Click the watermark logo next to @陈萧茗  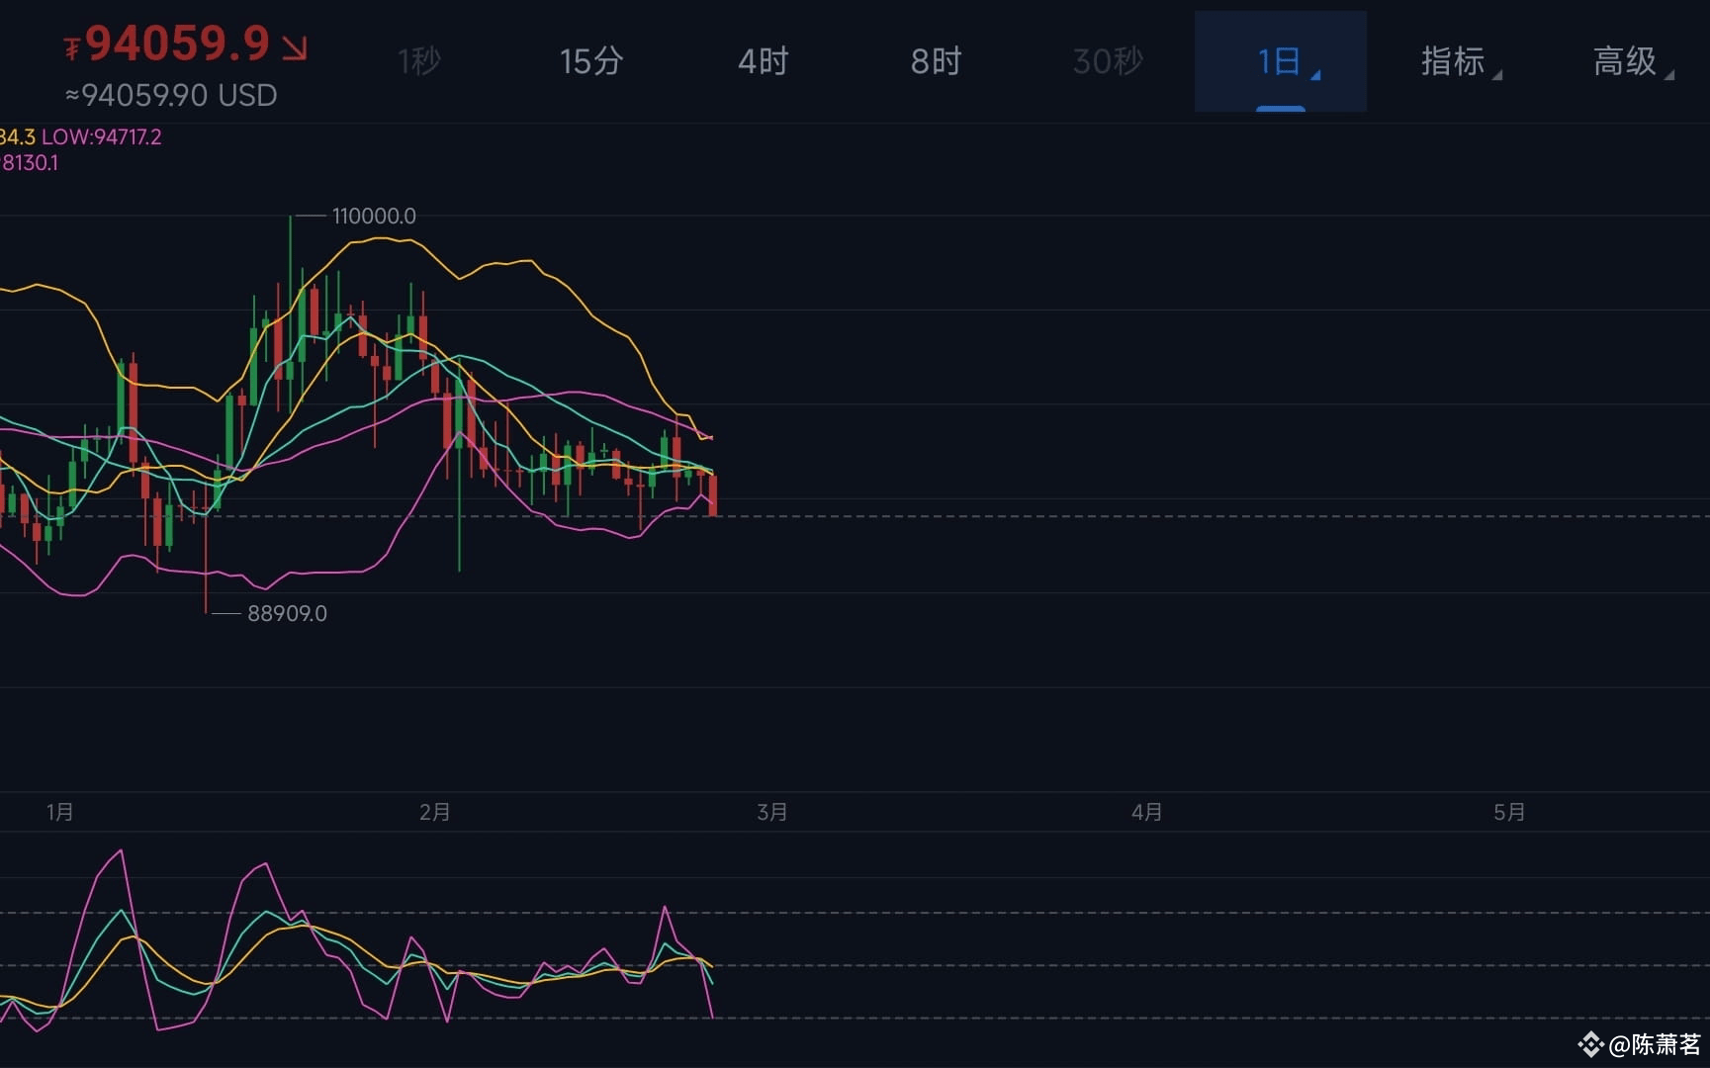click(1590, 1045)
